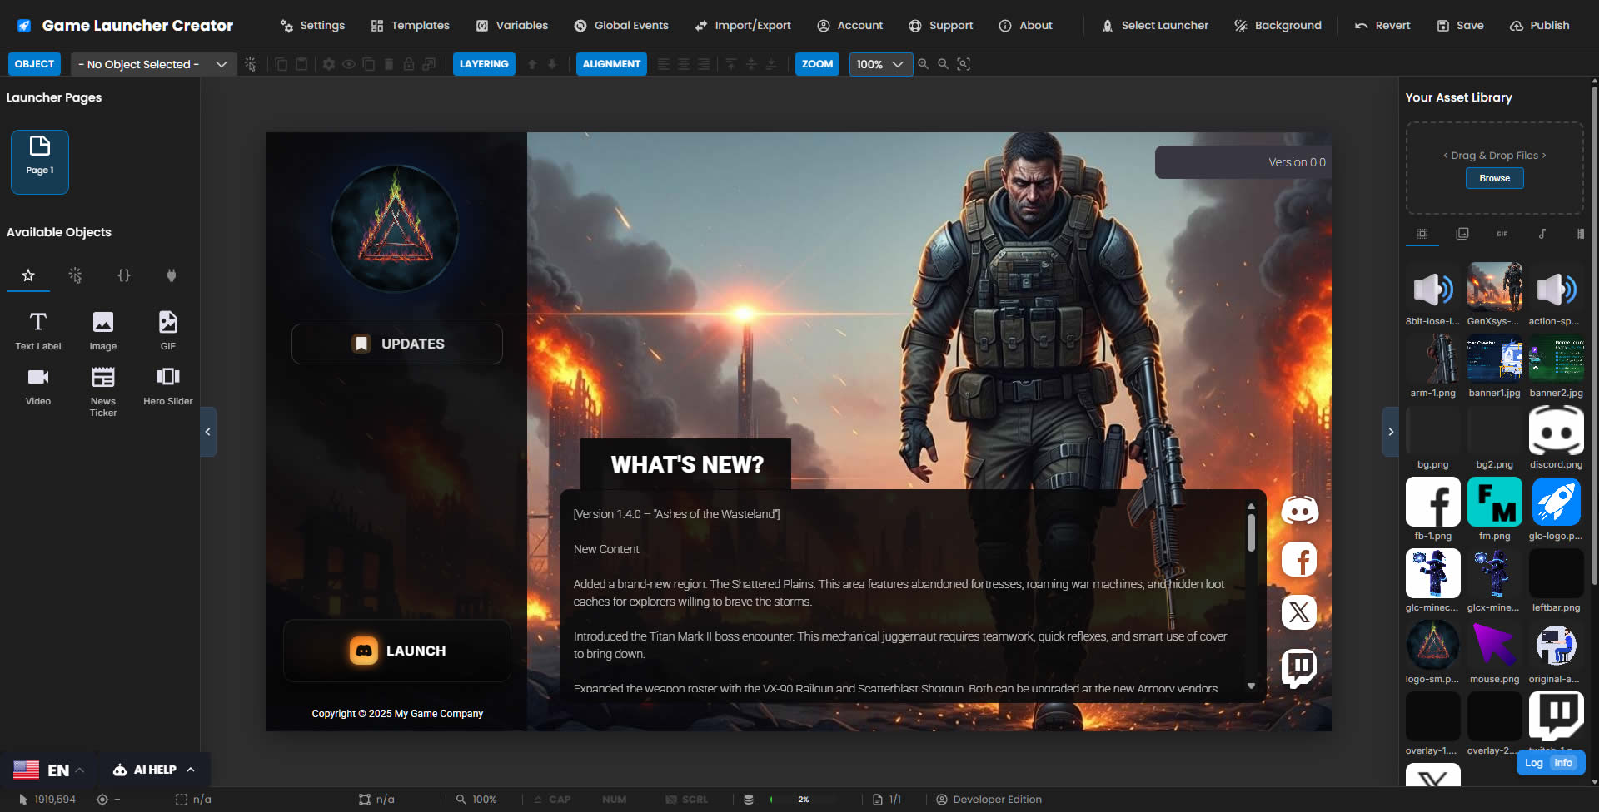
Task: Click the LAYERING toggle button
Action: [x=483, y=64]
